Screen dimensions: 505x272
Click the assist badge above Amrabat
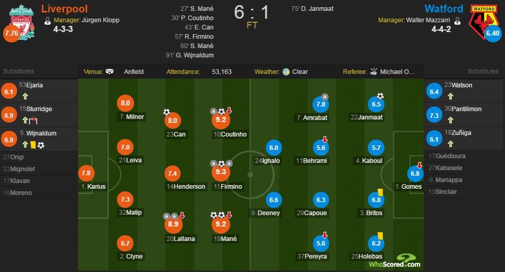click(325, 97)
